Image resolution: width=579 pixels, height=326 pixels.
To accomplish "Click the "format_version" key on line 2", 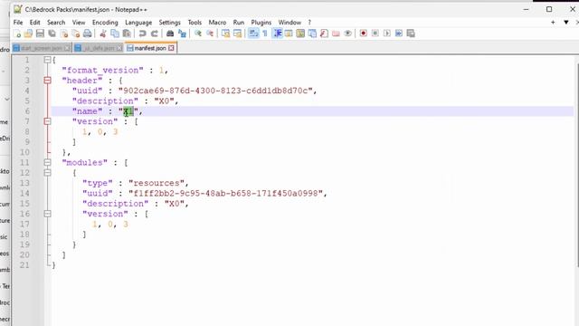I will click(102, 71).
